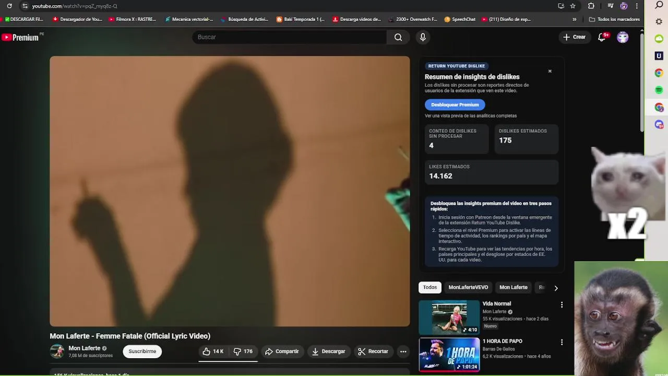Open the sidebar settings gear icon

coord(659,21)
